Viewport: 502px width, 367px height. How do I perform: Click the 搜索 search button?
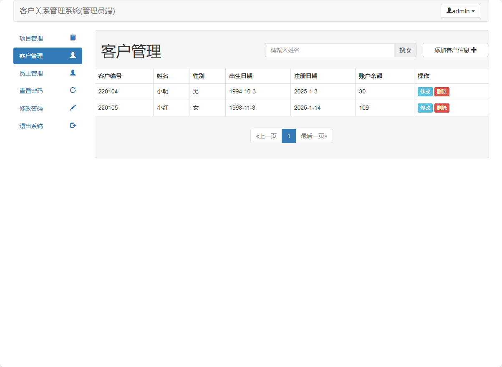[x=404, y=50]
